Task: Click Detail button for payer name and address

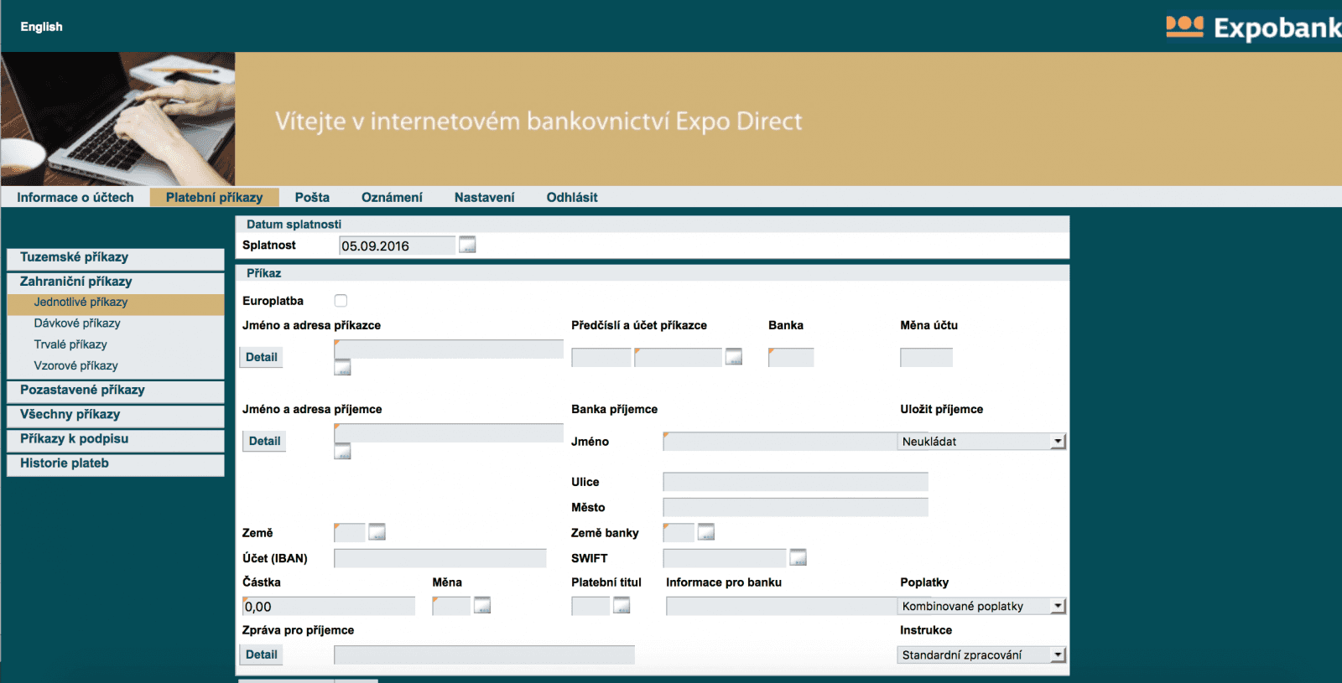Action: point(262,357)
